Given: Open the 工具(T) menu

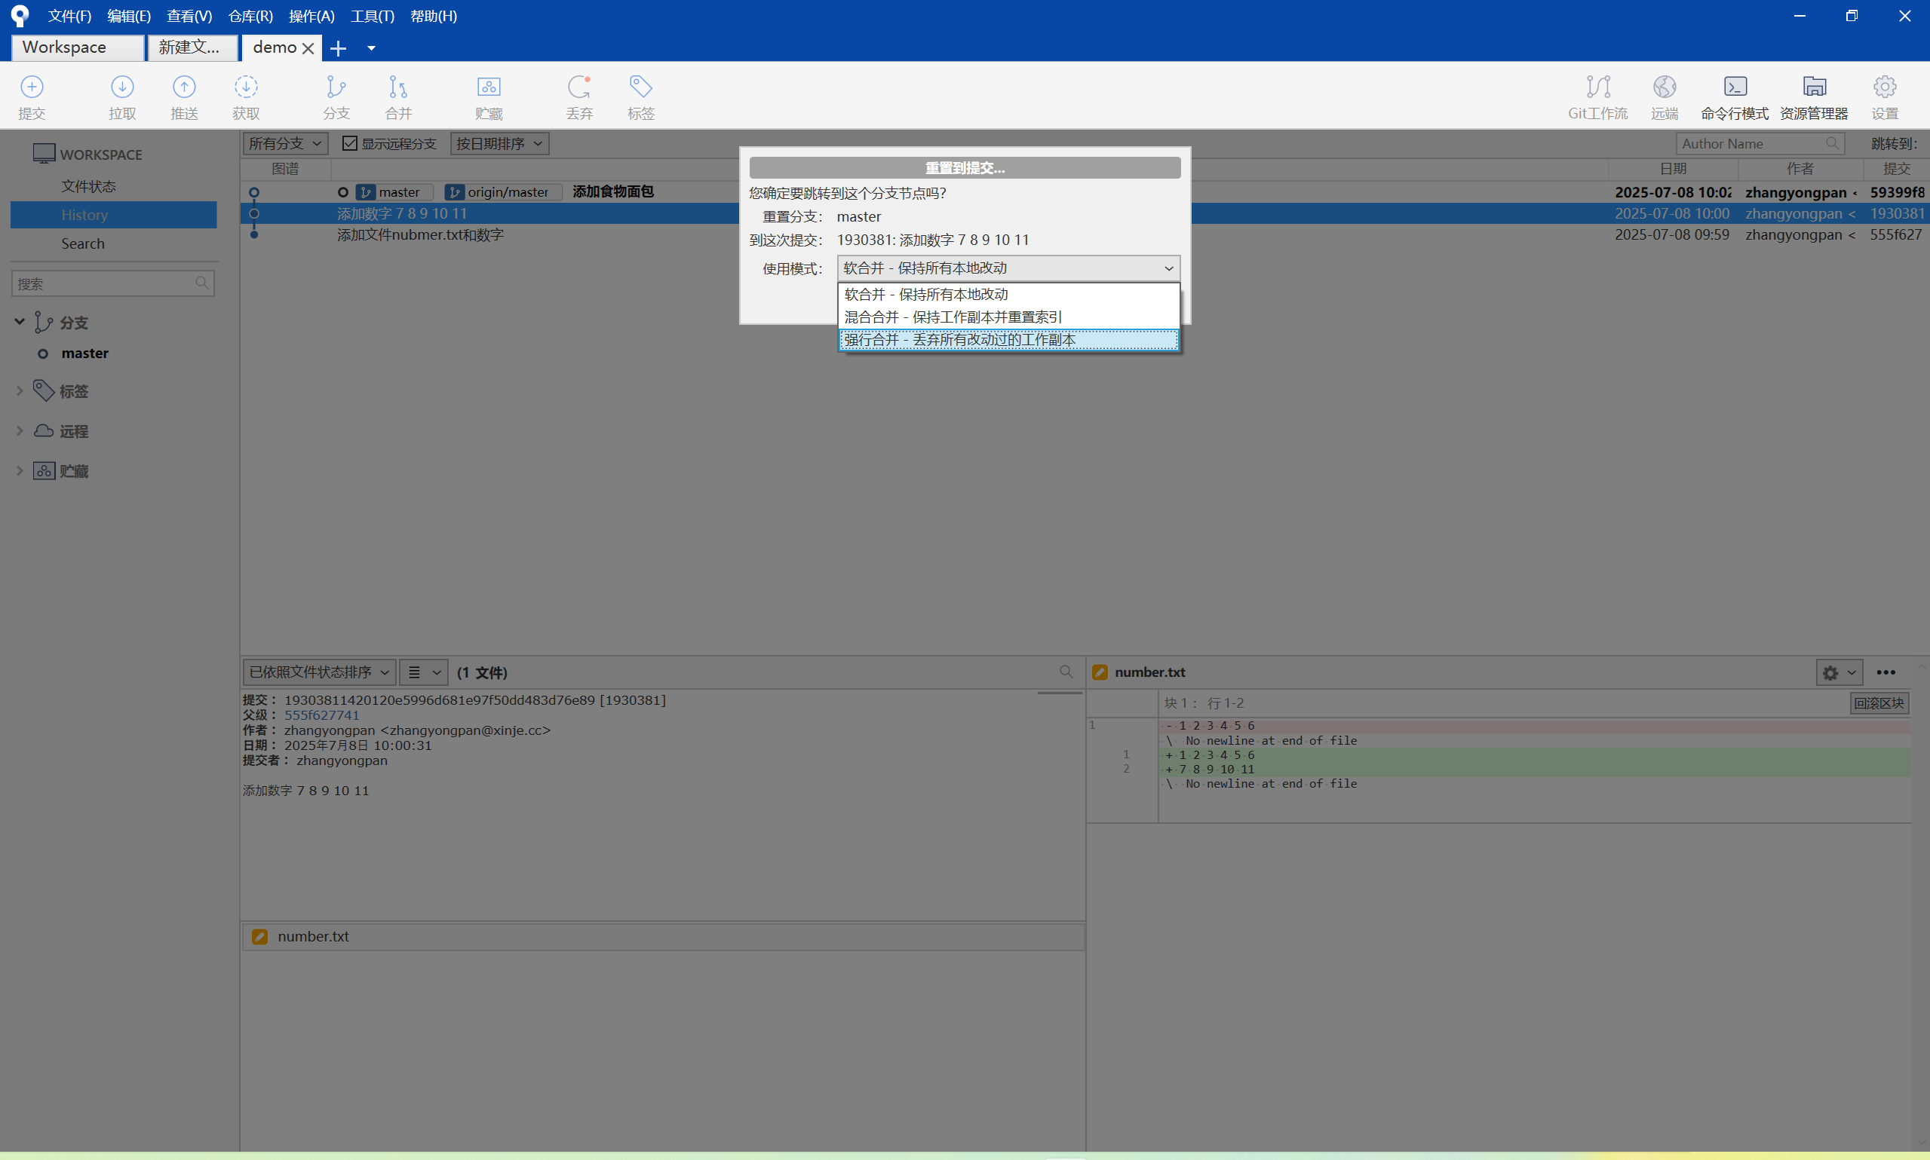Looking at the screenshot, I should (373, 16).
